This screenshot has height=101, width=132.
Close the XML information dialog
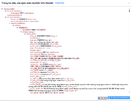pyautogui.click(x=129, y=3)
